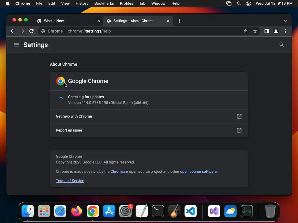Open Activity Monitor from the dock
298x223 pixels.
(247, 211)
